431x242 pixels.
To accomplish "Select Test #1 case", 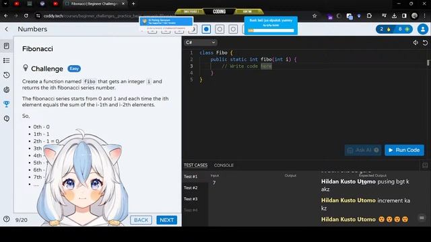I will point(191,177).
